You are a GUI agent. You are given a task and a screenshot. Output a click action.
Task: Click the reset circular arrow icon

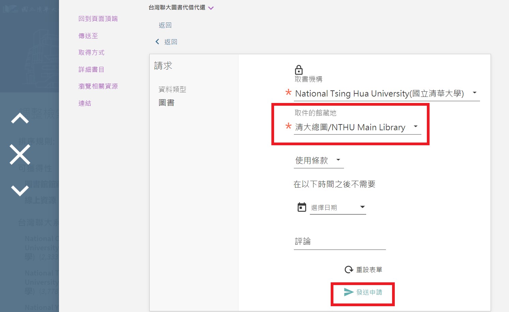point(349,270)
